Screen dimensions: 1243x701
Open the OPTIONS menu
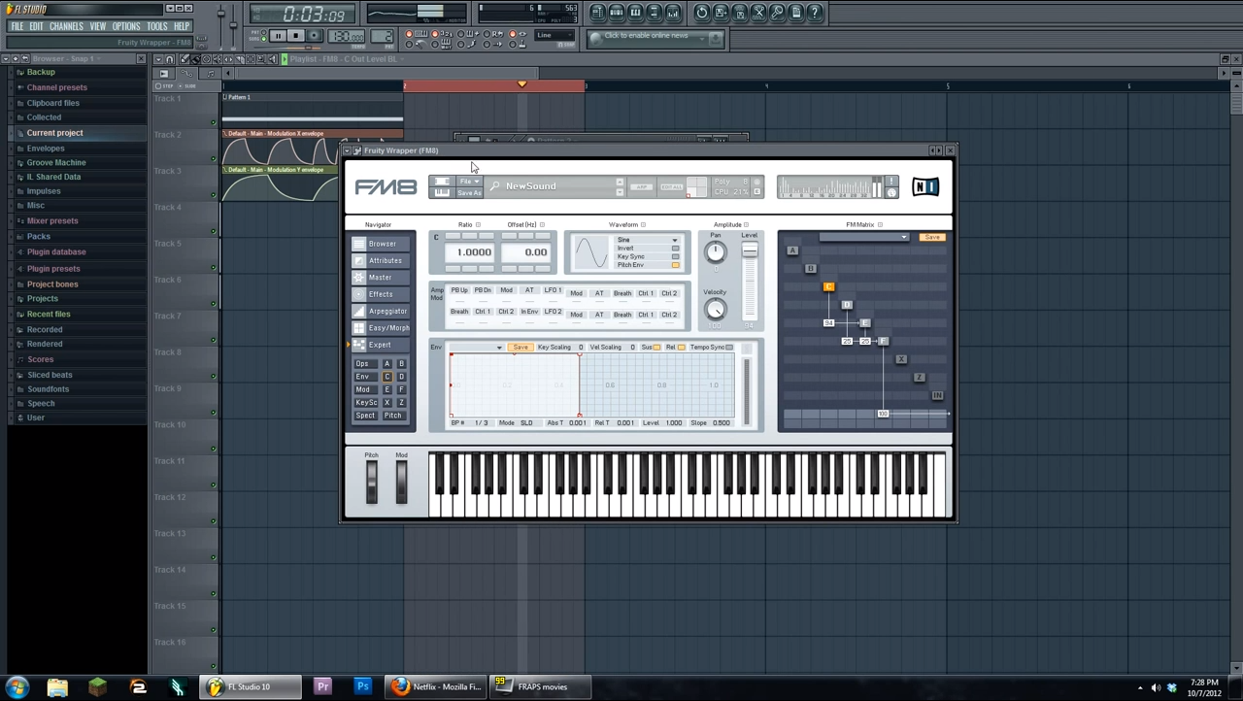(x=126, y=26)
